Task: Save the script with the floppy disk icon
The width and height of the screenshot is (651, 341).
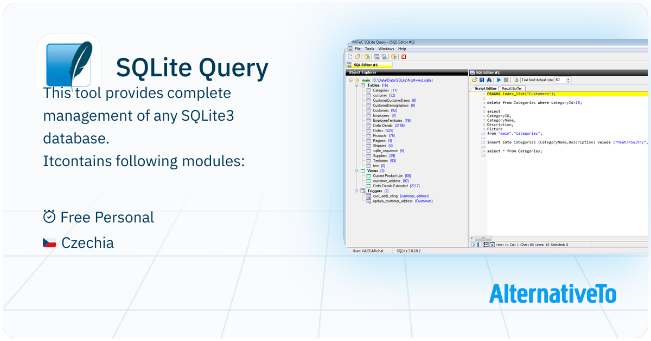Action: pos(482,80)
